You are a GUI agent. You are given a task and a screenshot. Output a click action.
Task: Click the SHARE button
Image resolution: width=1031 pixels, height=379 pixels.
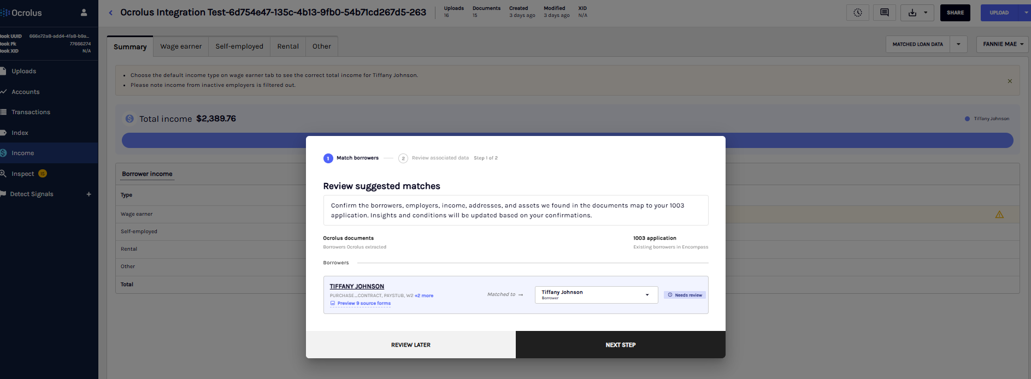(955, 13)
